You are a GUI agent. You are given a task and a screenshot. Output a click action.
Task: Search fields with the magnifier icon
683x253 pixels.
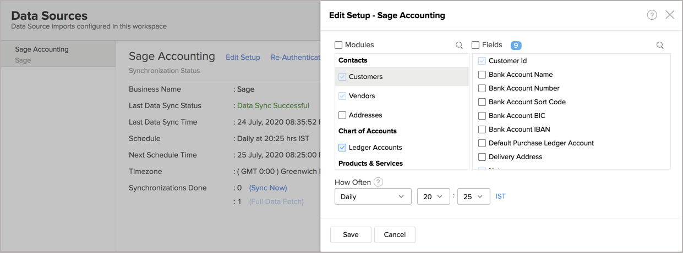pyautogui.click(x=660, y=46)
